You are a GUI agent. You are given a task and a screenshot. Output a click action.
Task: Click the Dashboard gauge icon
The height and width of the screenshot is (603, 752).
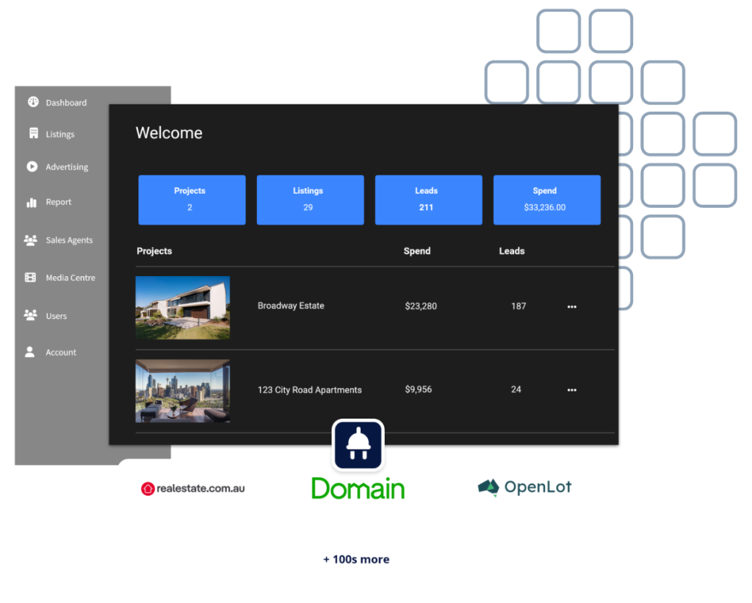pyautogui.click(x=33, y=102)
